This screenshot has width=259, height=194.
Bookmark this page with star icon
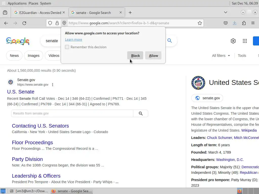click(x=200, y=23)
